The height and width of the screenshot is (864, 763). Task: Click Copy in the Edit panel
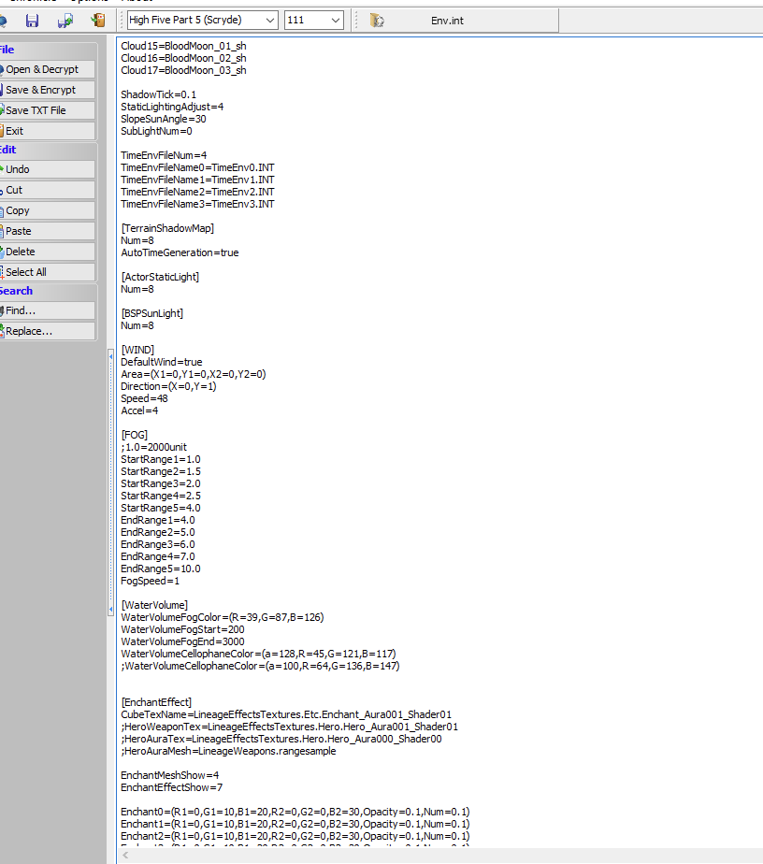coord(47,210)
